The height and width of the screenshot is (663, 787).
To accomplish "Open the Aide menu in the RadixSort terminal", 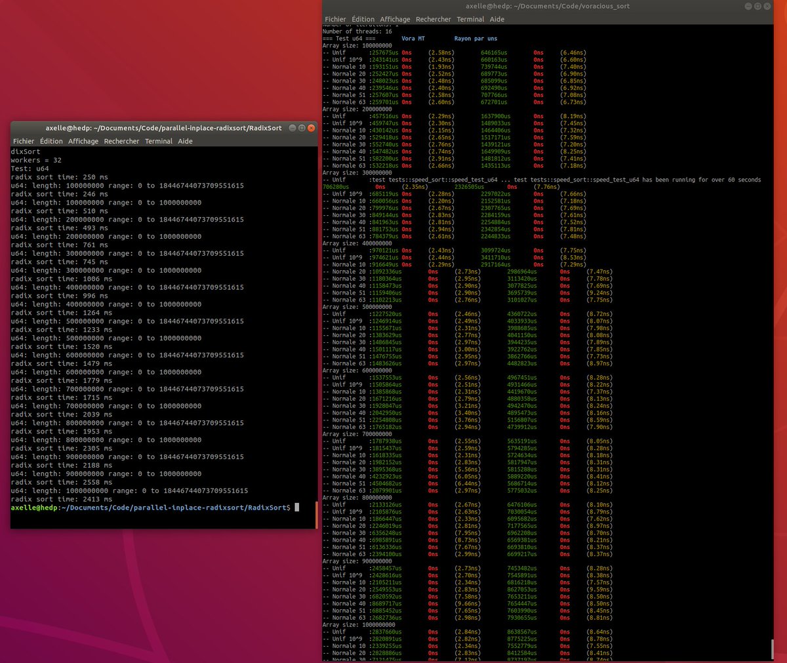I will tap(185, 141).
